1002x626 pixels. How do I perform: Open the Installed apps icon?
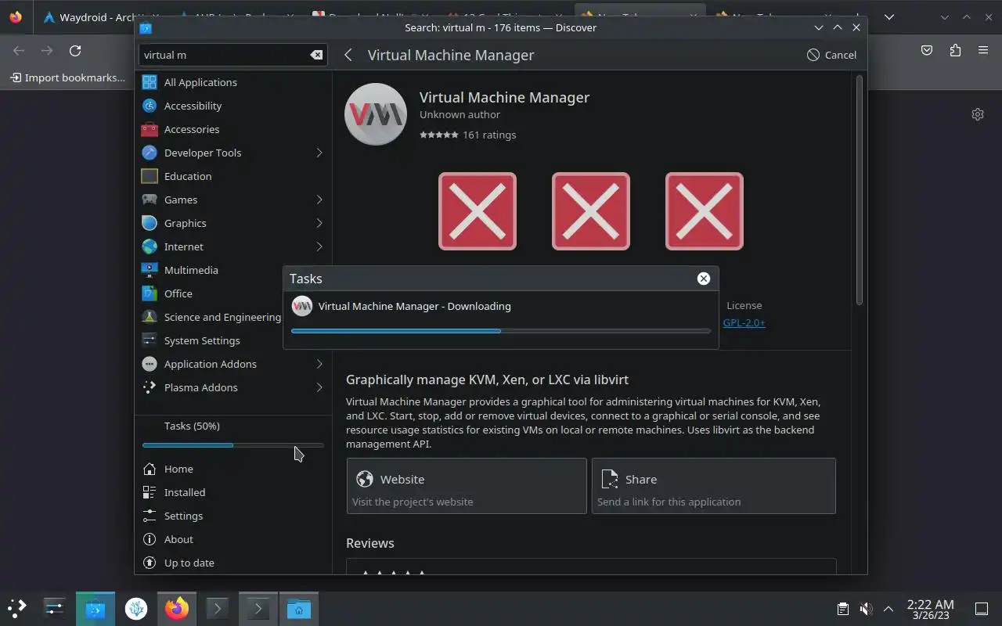click(x=150, y=492)
